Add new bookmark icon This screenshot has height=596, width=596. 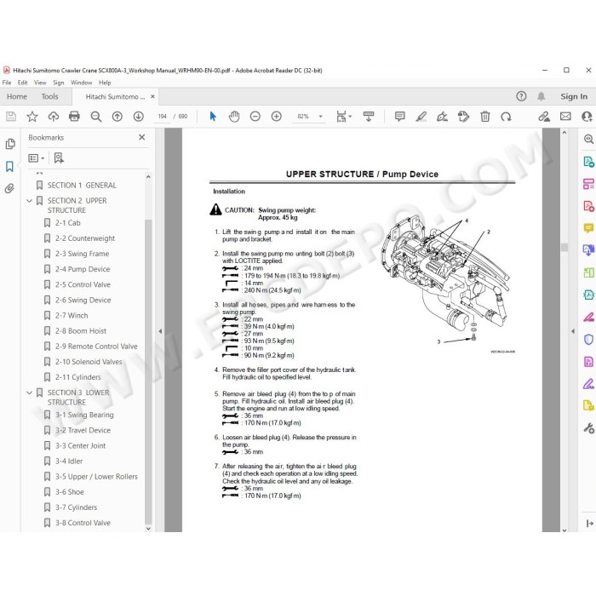(59, 158)
